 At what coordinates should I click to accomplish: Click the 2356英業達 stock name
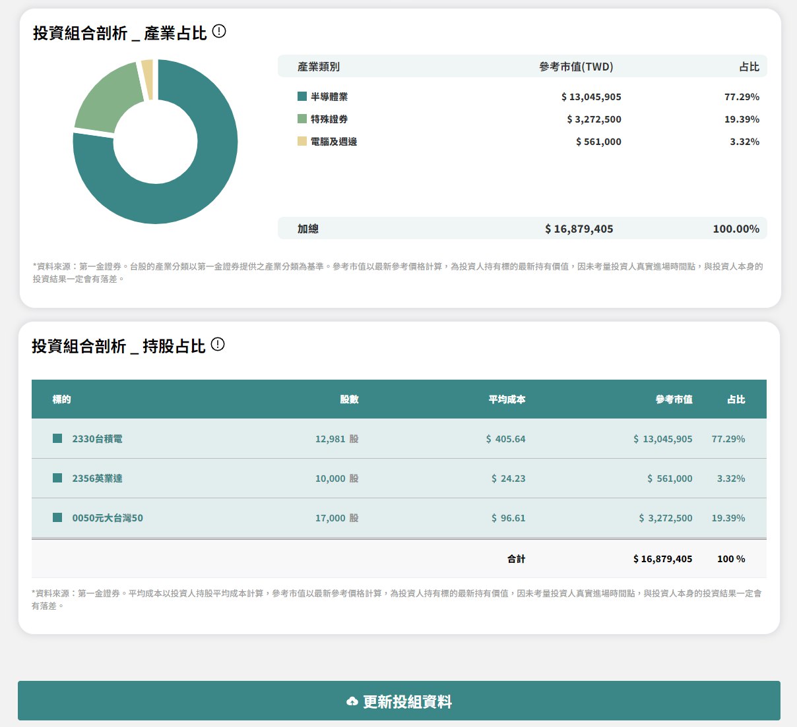click(x=97, y=479)
